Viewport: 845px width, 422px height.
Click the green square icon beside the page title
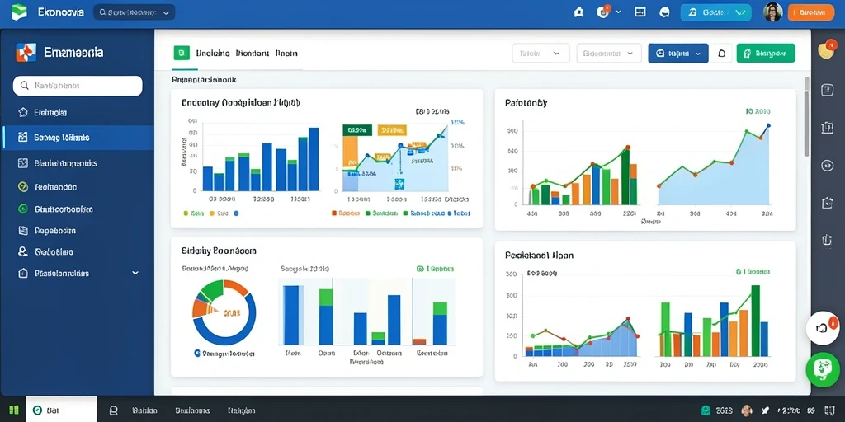(x=182, y=53)
